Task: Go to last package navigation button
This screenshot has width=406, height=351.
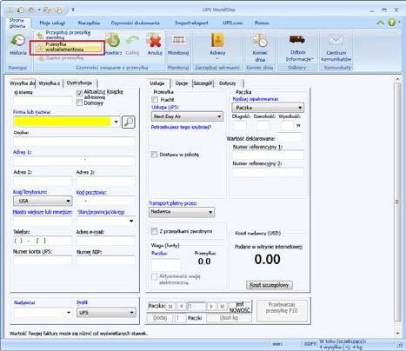Action: click(223, 306)
